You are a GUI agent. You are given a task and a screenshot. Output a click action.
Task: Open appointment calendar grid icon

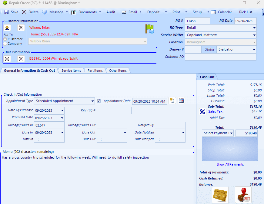point(181,100)
